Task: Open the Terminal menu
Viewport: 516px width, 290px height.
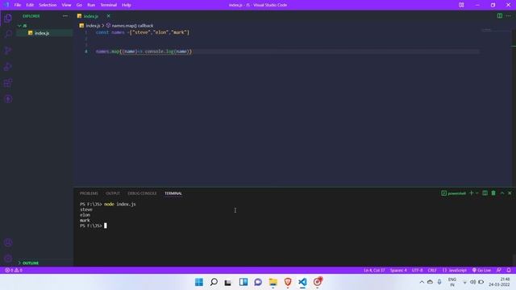Action: (x=108, y=5)
